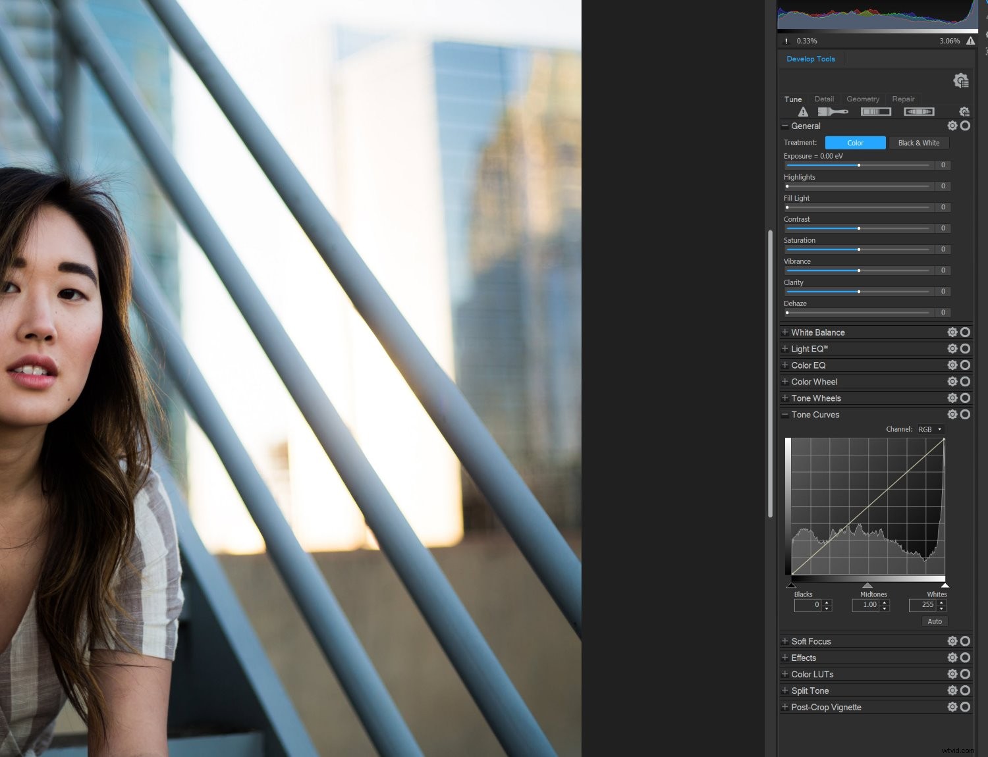
Task: Open the Effects settings gear
Action: (x=952, y=657)
